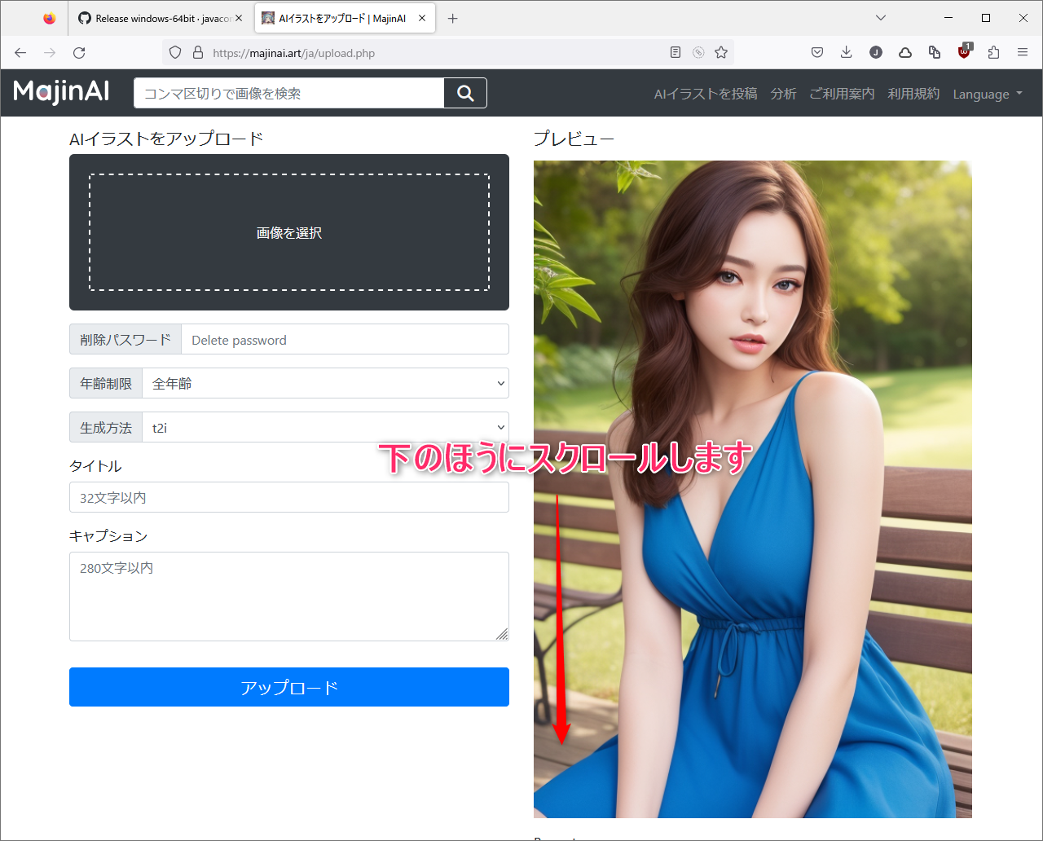Click the Firefox account avatar icon

click(x=875, y=52)
